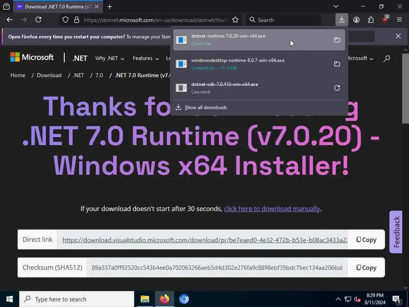
Task: Open the extensions puzzle icon
Action: point(371,20)
